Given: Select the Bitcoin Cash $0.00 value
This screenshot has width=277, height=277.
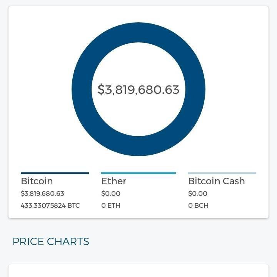Looking at the screenshot, I should click(x=198, y=194).
